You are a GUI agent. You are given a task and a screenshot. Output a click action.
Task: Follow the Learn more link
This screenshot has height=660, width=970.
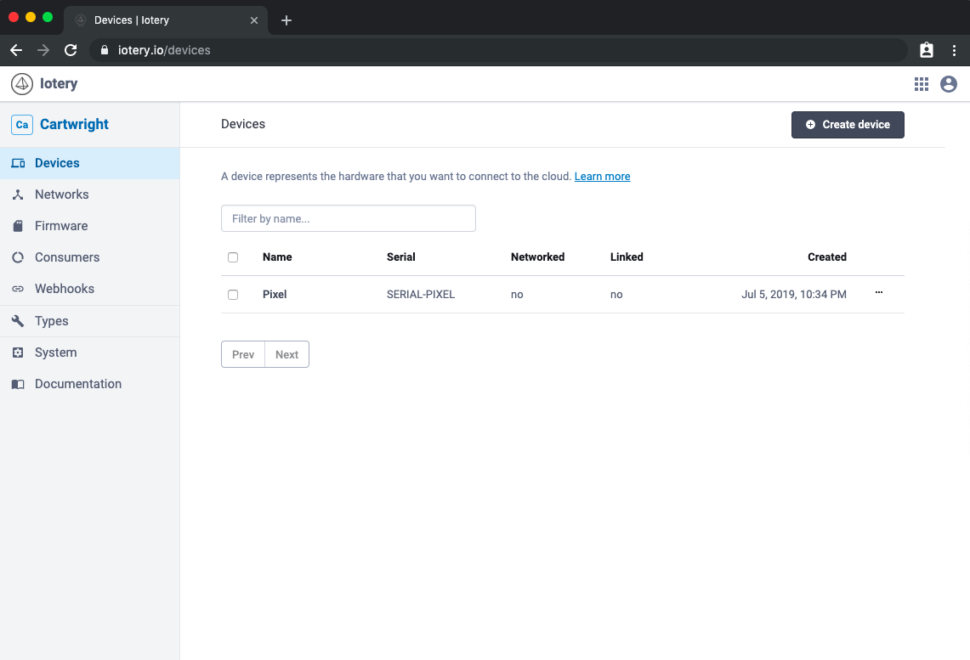pos(602,176)
